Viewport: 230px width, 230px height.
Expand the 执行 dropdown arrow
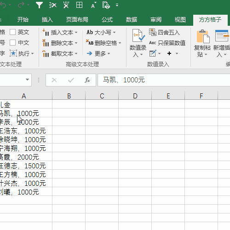[x=32, y=54]
